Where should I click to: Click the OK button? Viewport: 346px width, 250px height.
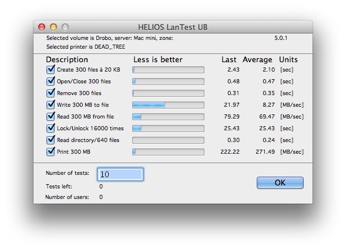(x=280, y=183)
